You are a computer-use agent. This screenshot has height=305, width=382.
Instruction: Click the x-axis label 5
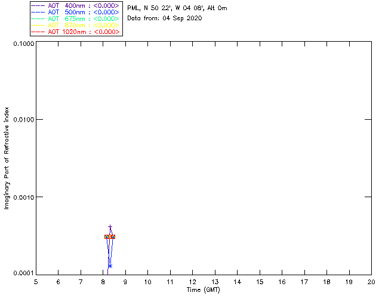(x=36, y=282)
